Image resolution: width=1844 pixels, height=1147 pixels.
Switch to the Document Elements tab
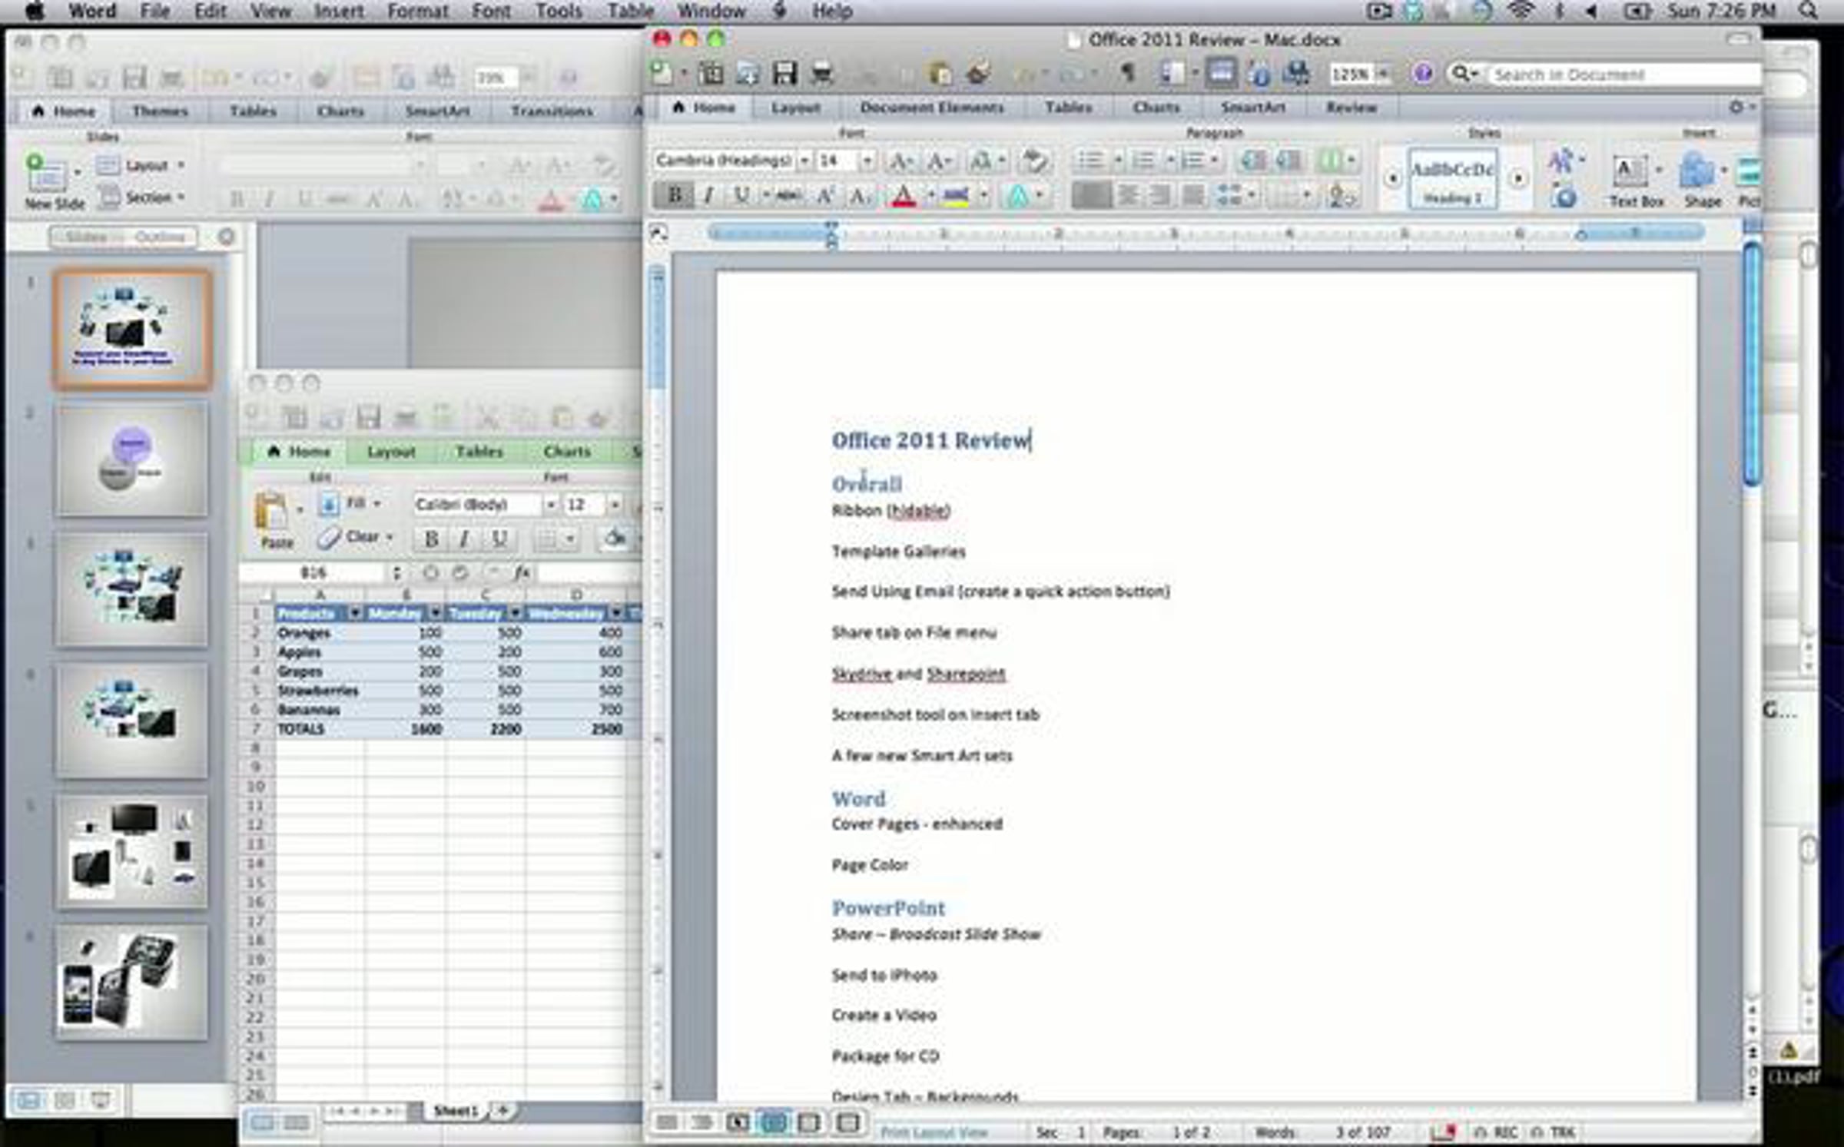[x=931, y=108]
